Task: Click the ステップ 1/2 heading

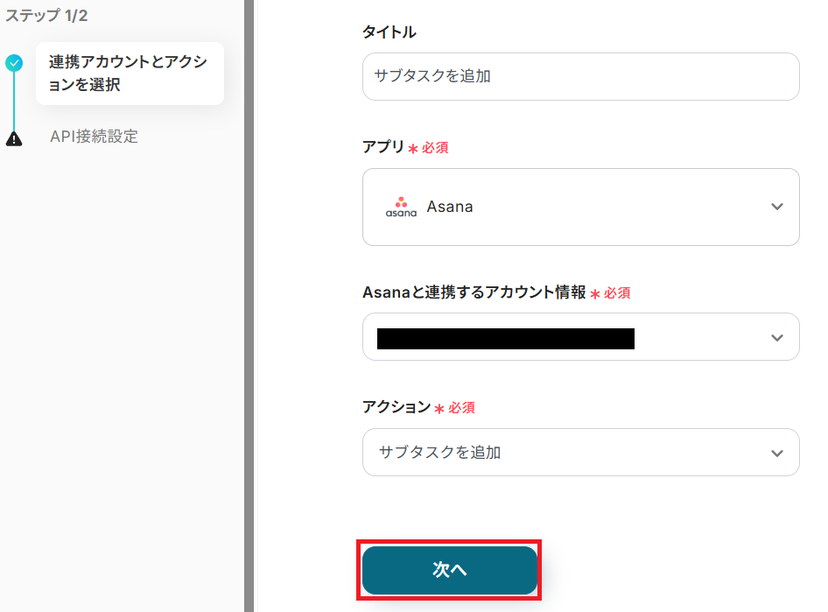Action: [x=46, y=16]
